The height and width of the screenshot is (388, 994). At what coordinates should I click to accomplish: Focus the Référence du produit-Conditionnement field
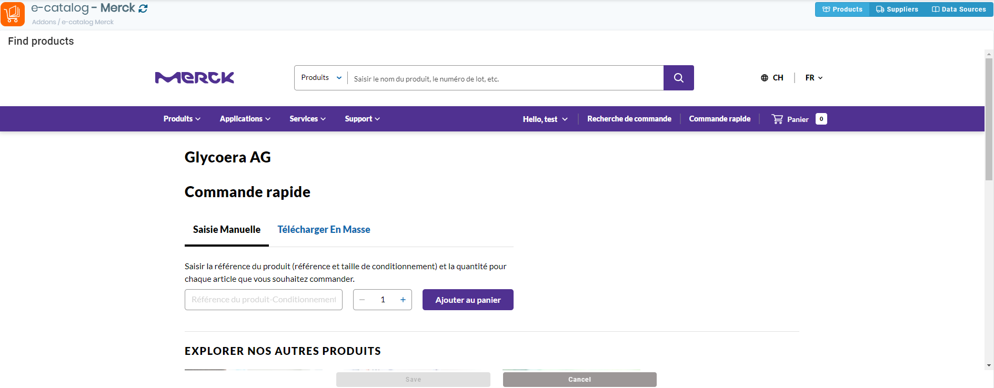(x=264, y=300)
